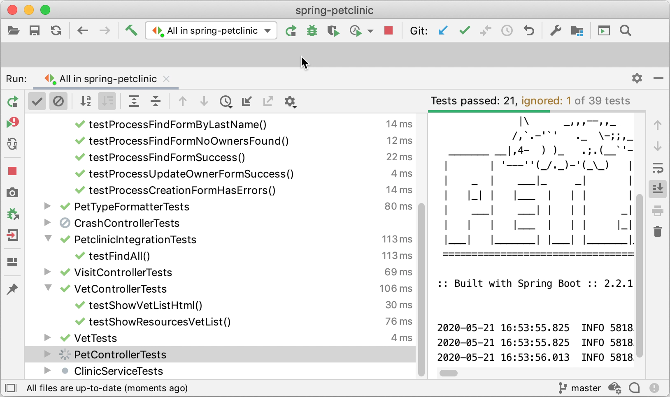Toggle Show Ignored tests button
670x397 pixels.
(58, 102)
